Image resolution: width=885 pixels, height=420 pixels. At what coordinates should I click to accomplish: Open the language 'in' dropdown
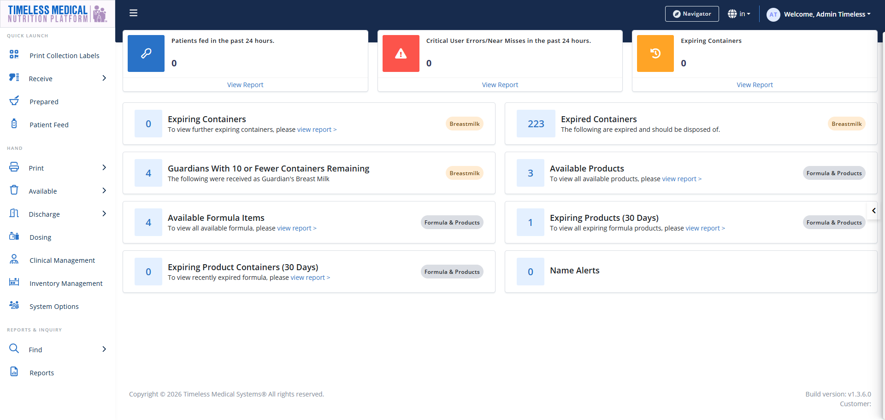point(745,14)
